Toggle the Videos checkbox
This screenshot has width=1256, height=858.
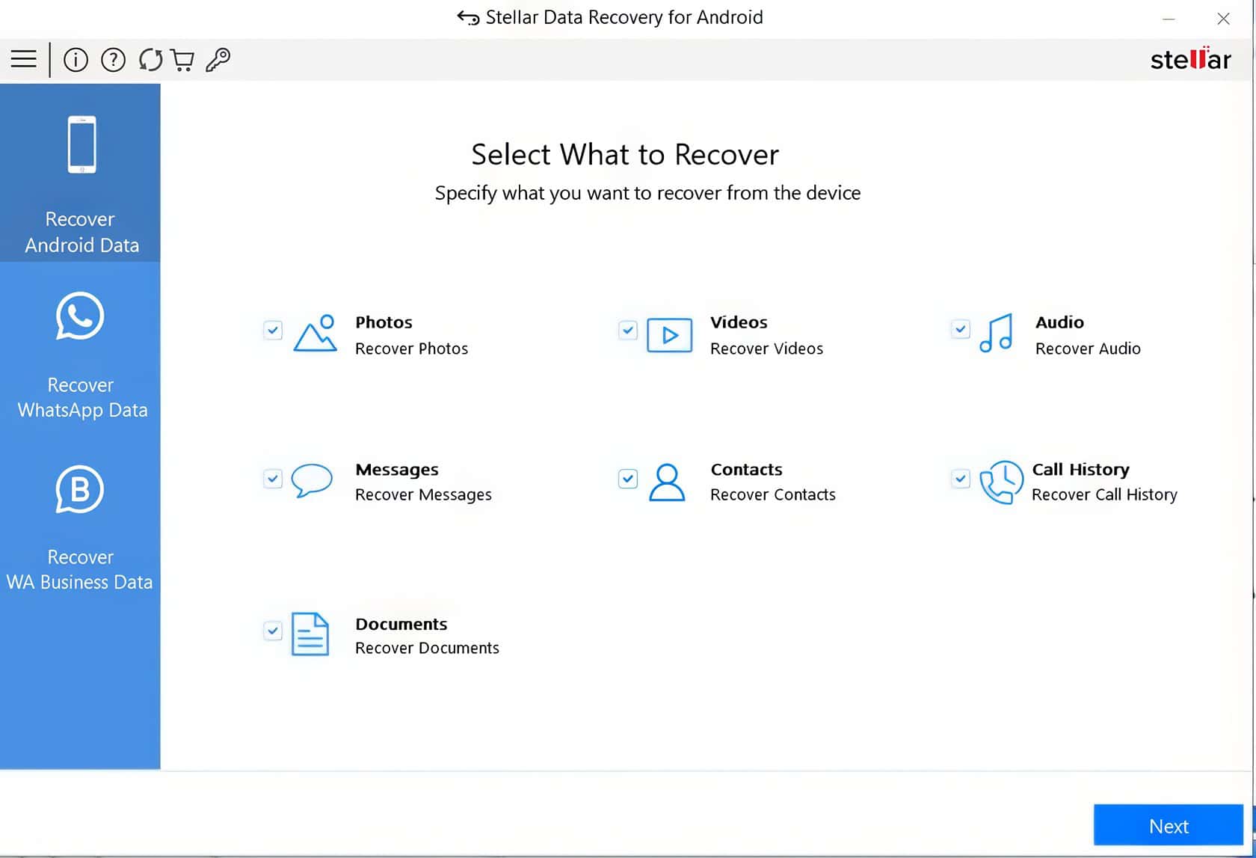tap(628, 330)
